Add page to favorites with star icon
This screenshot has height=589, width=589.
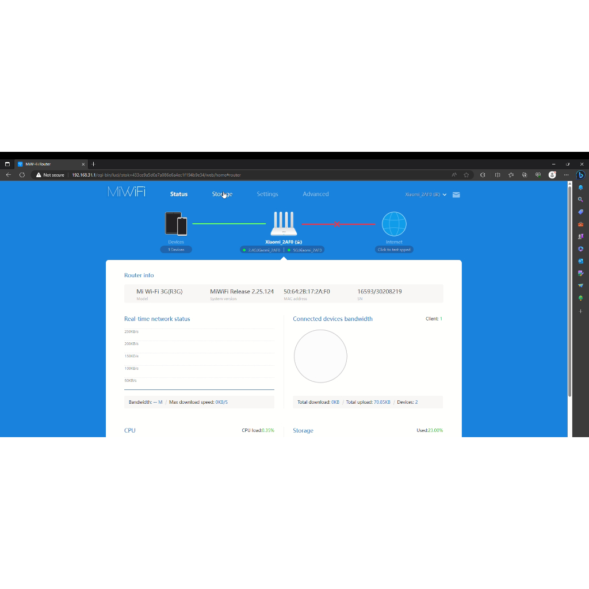[x=466, y=175]
